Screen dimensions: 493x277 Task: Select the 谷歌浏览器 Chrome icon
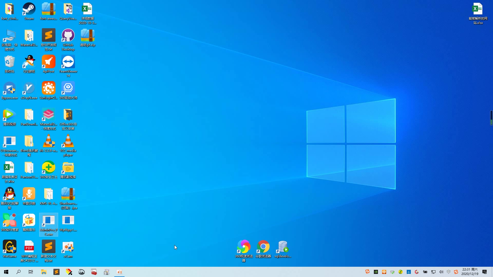[263, 249]
